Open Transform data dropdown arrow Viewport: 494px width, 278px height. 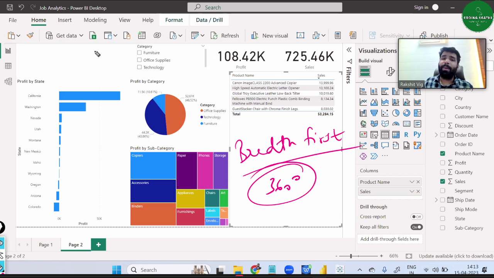click(x=202, y=36)
